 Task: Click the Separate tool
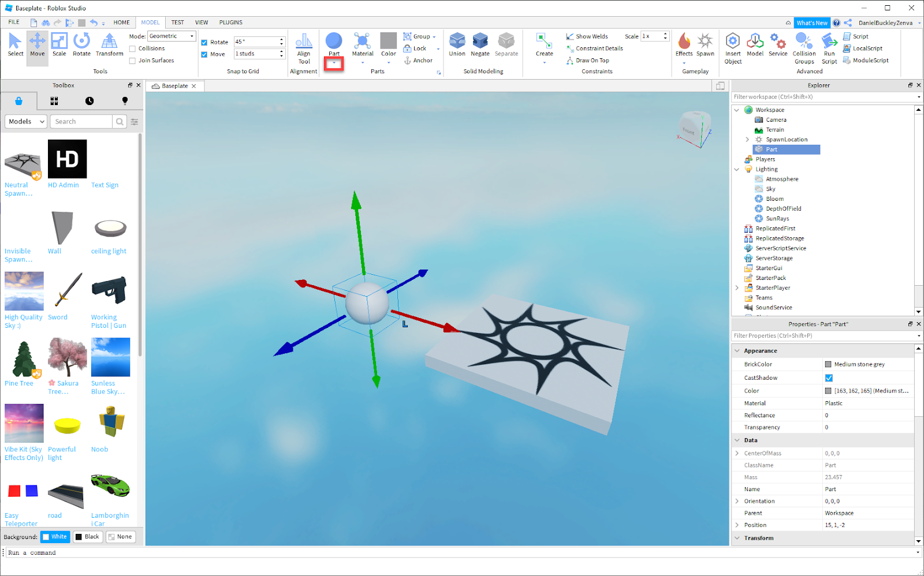[x=506, y=45]
